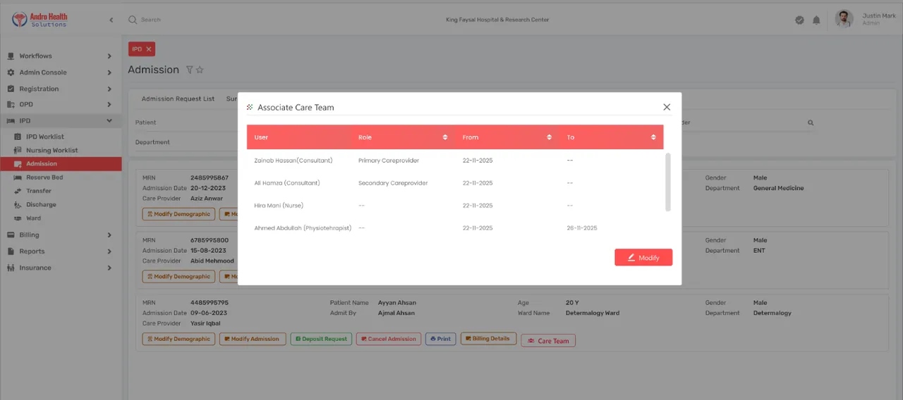Image resolution: width=903 pixels, height=400 pixels.
Task: Click the filter funnel icon beside Admission
Action: 189,70
